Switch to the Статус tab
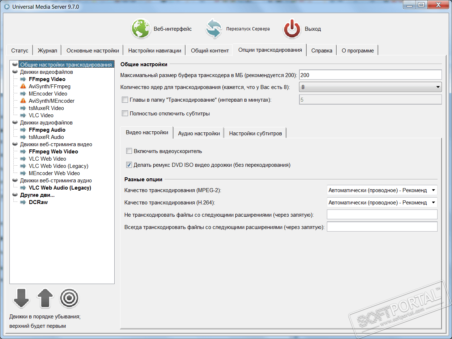452x339 pixels. tap(20, 51)
